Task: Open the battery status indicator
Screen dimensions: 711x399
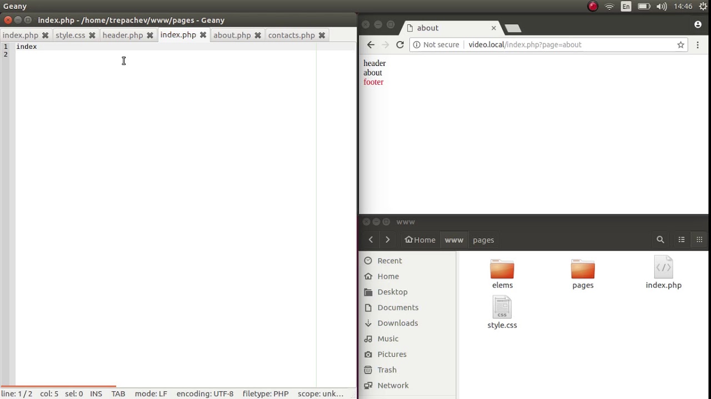Action: 644,7
